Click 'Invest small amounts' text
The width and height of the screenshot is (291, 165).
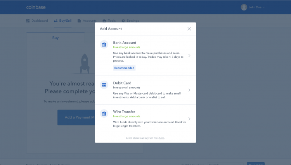tap(126, 88)
